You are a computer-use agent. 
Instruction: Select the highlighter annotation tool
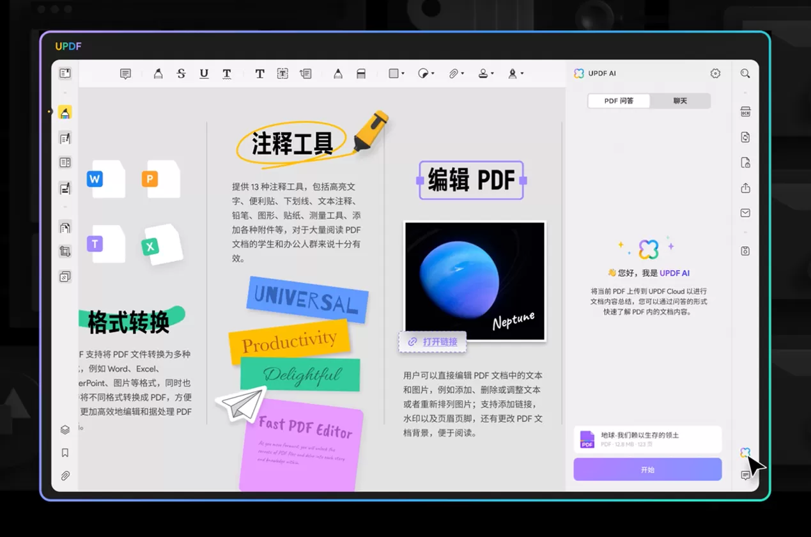click(158, 74)
